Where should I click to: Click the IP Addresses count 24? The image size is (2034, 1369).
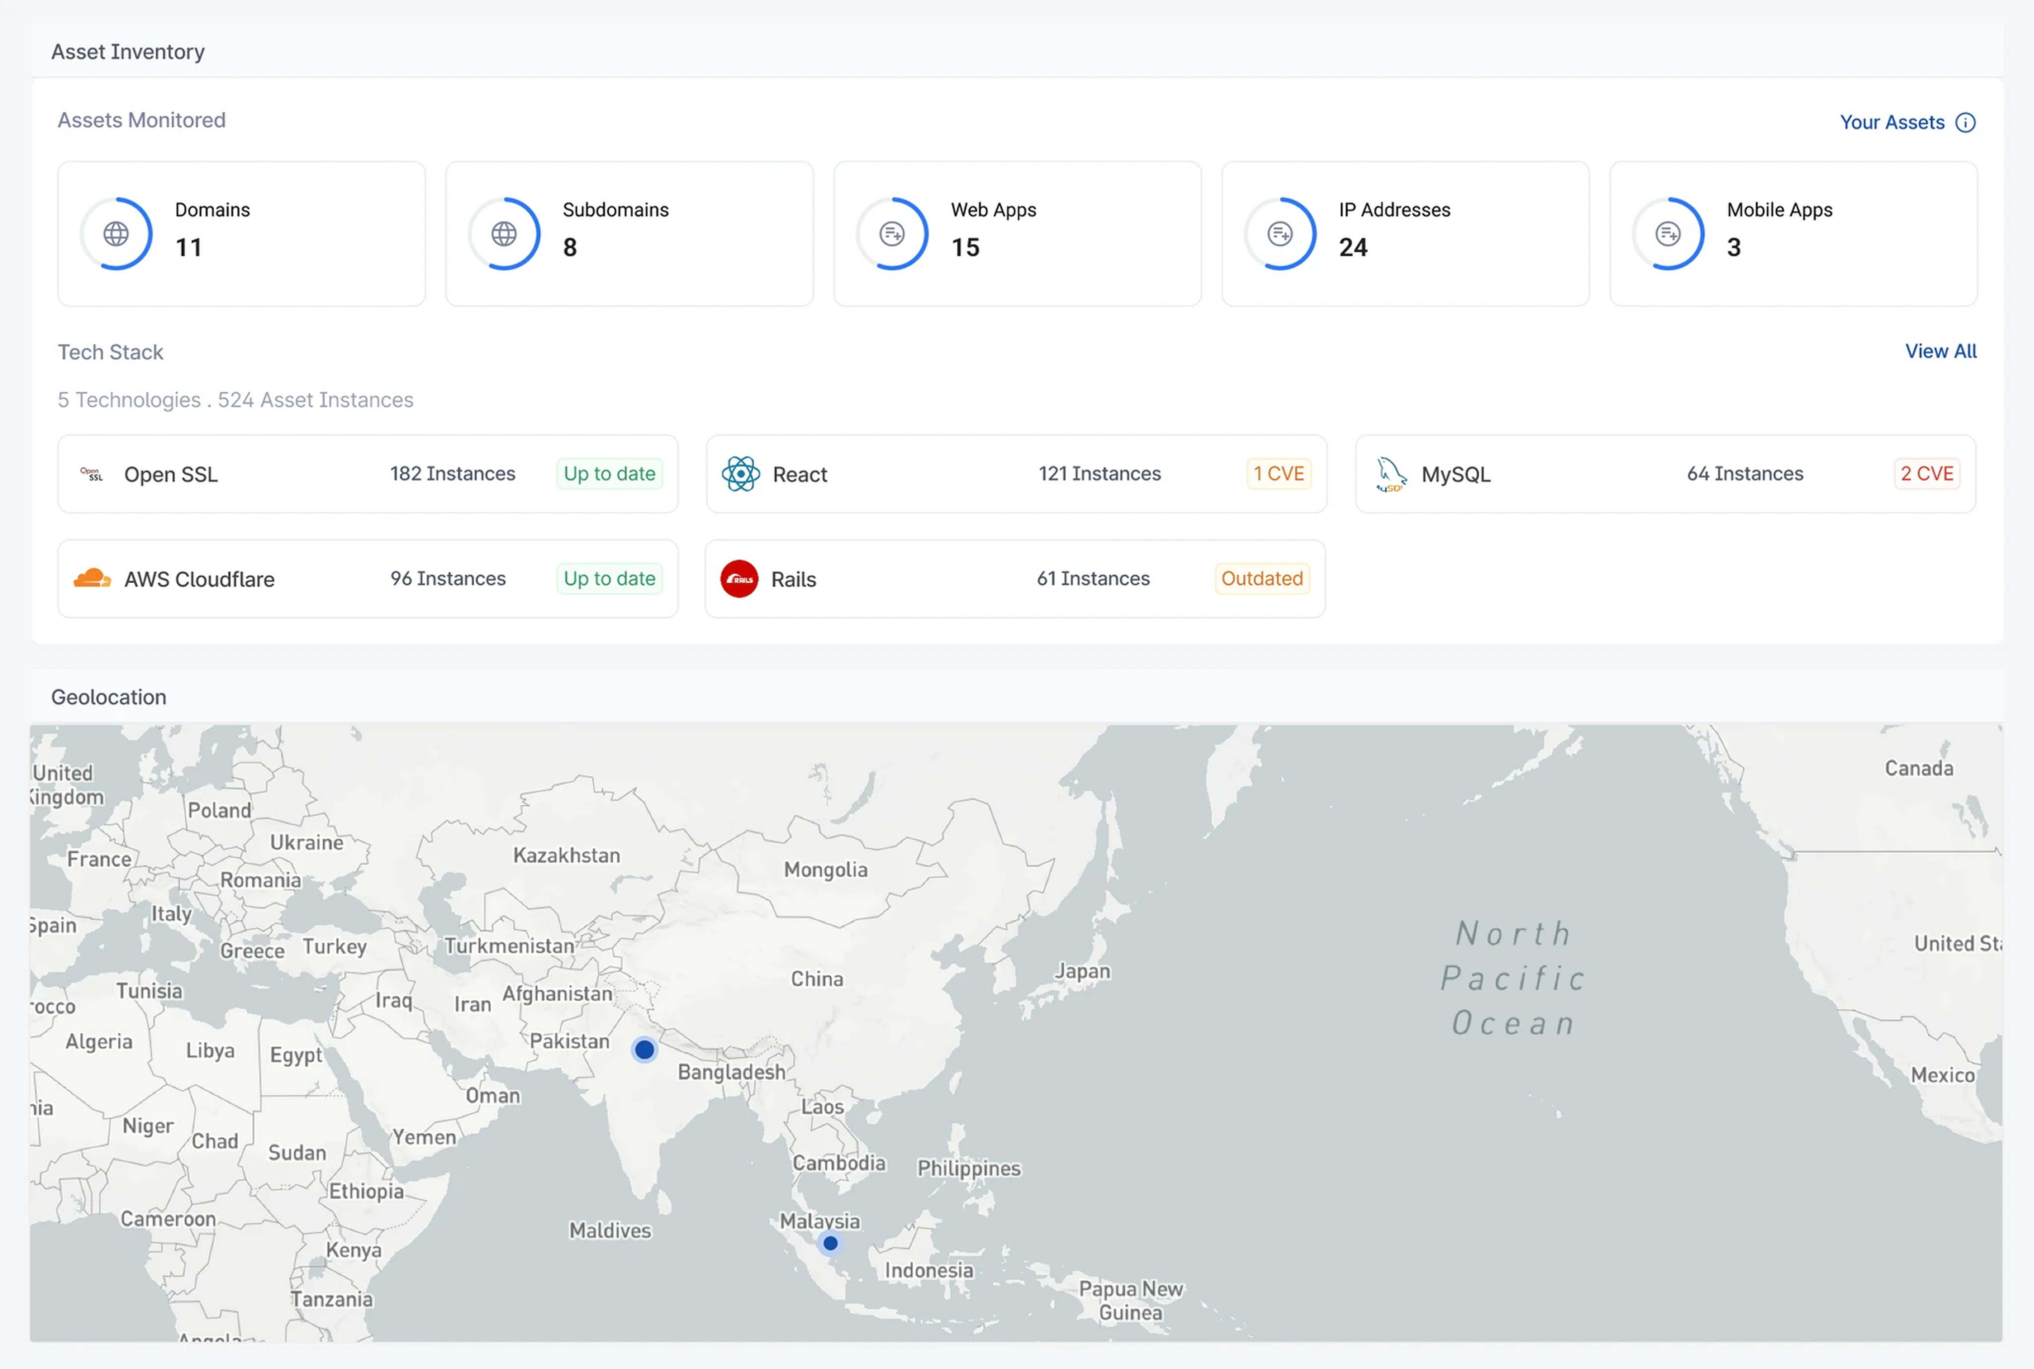pos(1354,248)
